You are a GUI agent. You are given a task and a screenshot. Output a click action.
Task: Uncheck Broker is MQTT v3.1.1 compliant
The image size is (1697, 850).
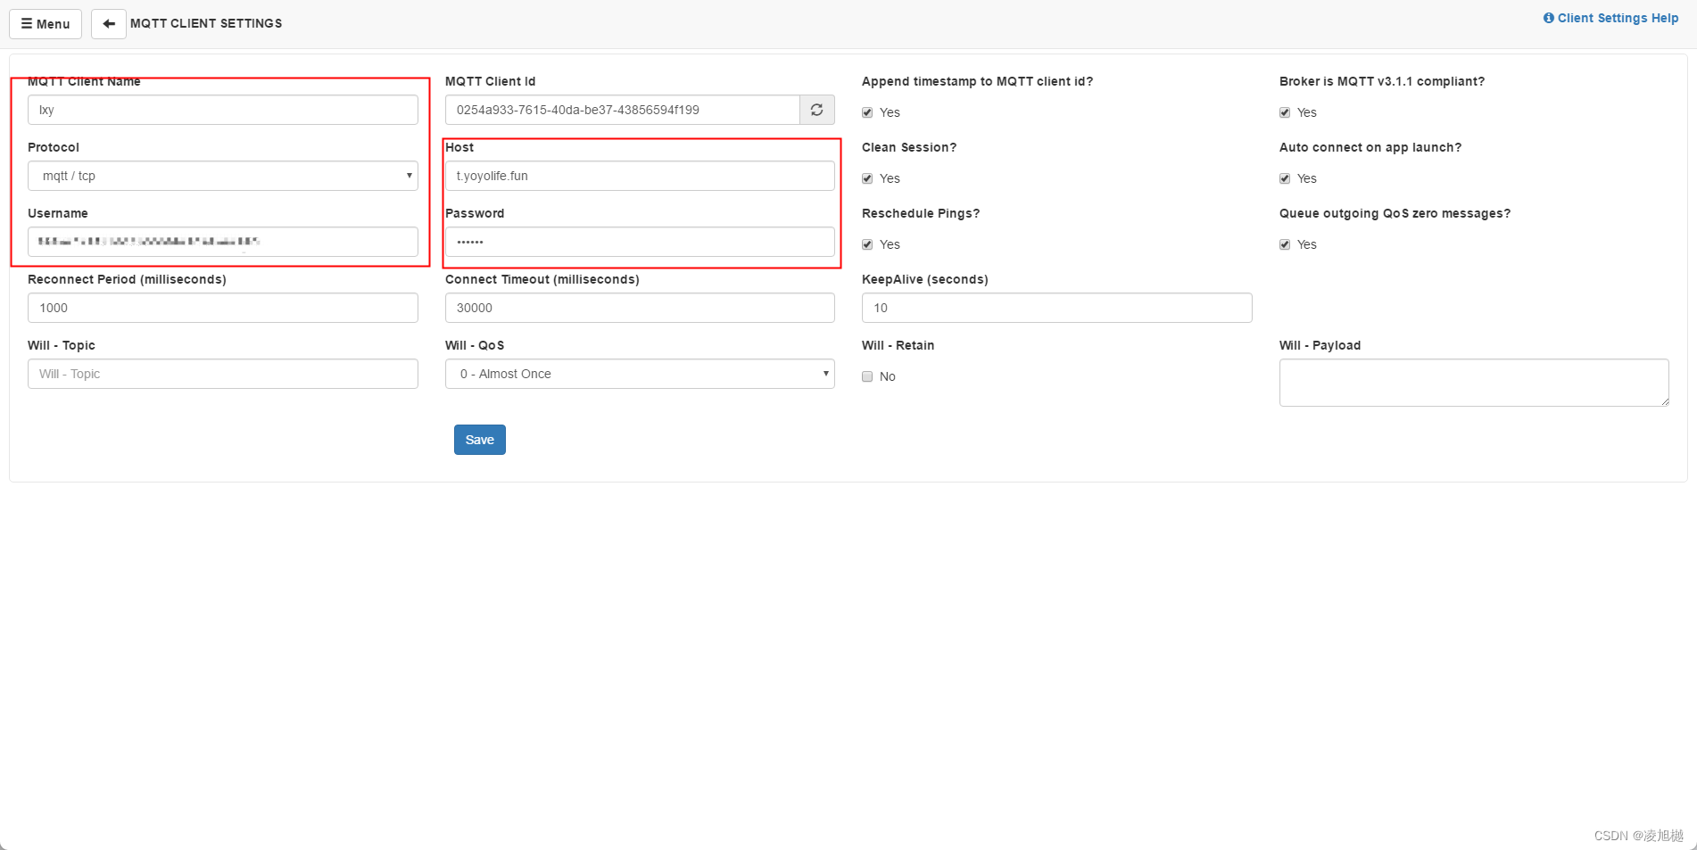(1285, 112)
